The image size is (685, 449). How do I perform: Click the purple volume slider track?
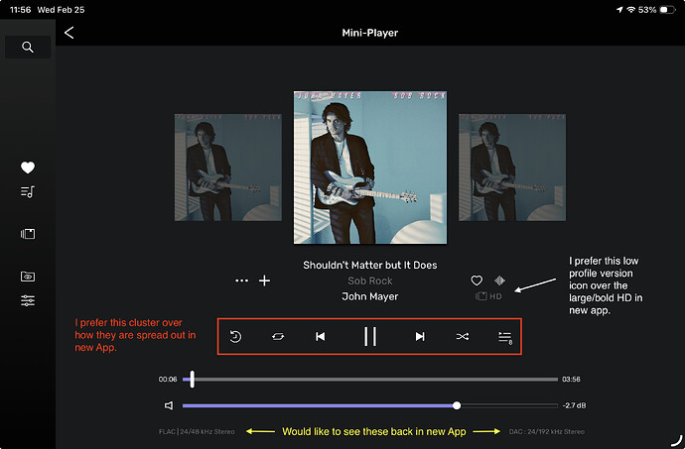coord(318,405)
